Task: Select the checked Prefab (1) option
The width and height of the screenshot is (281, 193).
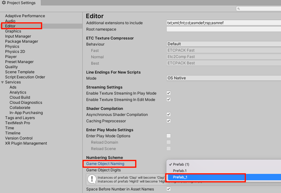Action: tap(181, 164)
